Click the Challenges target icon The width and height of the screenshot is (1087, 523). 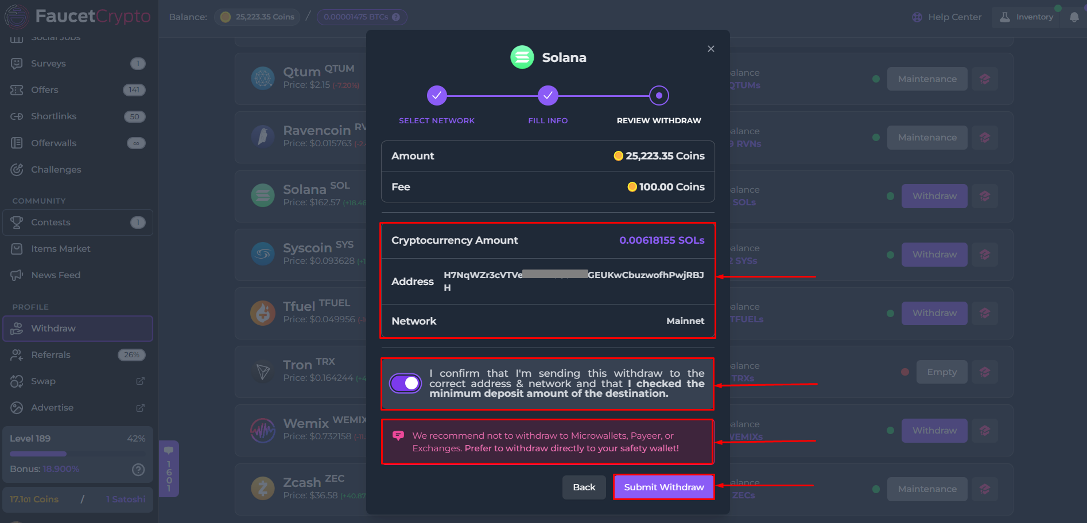[x=17, y=169]
